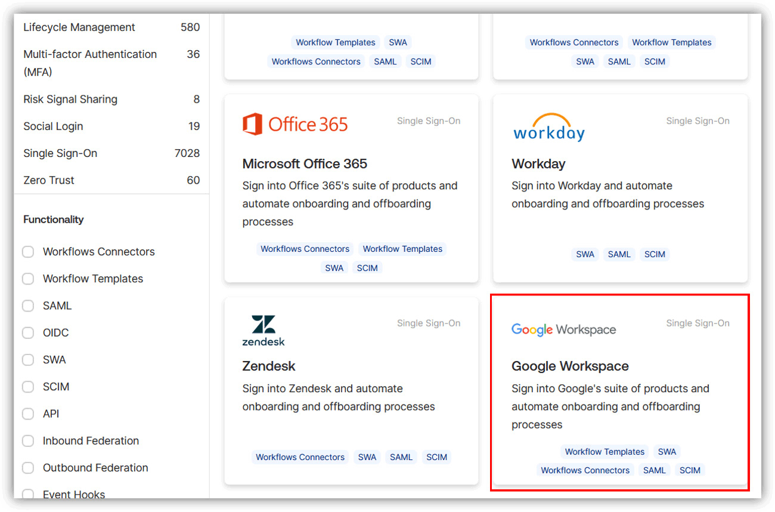The image size is (775, 512).
Task: Click SWA tag on Office 365 card
Action: (334, 268)
